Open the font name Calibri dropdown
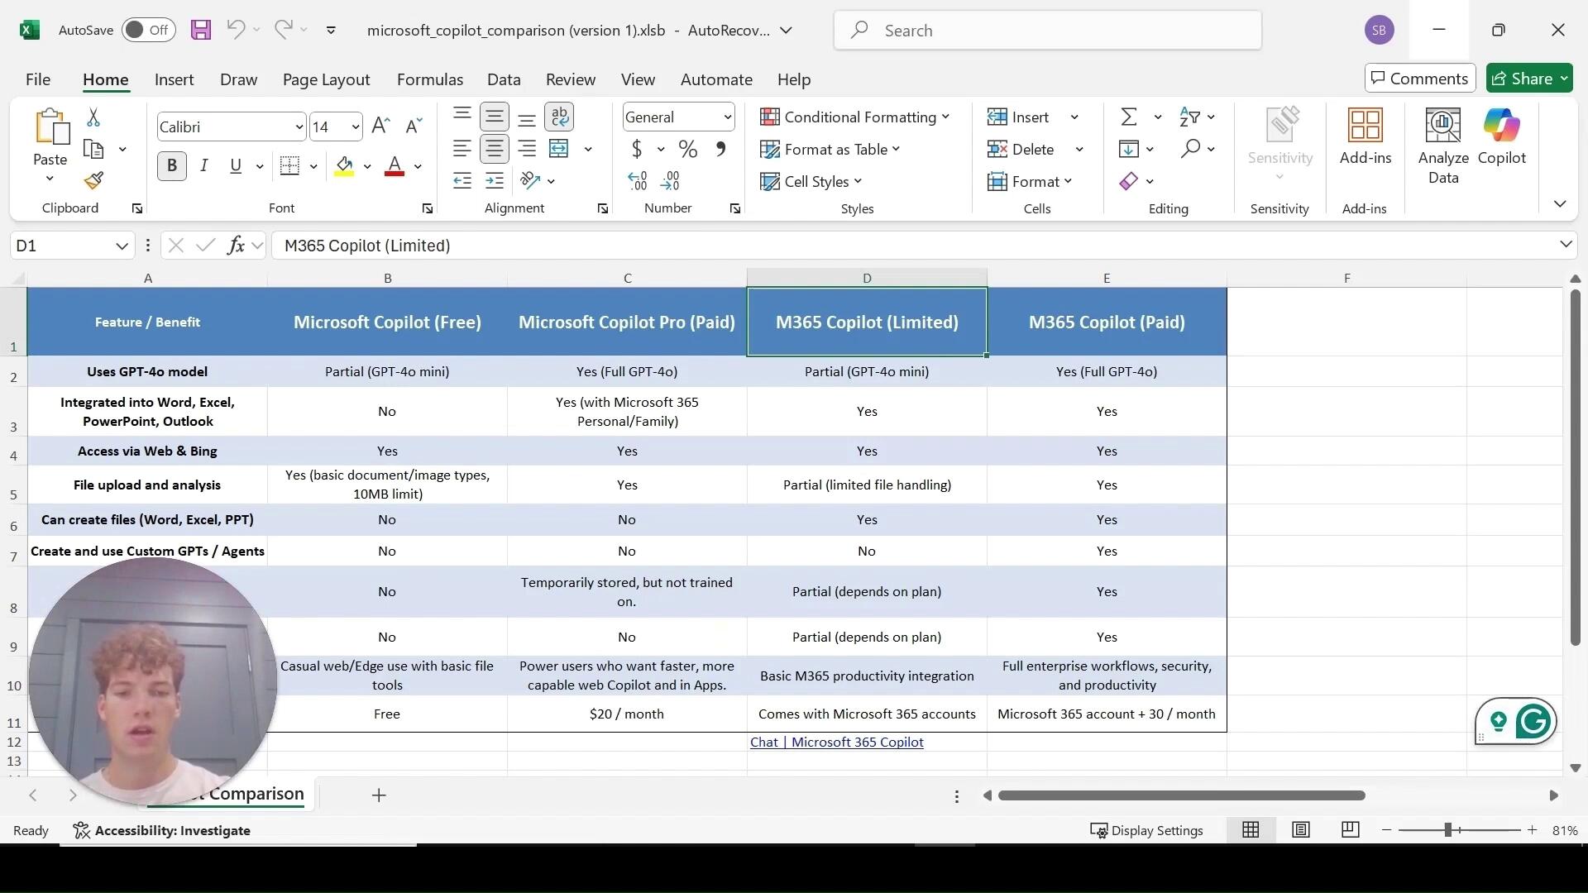 [x=299, y=127]
